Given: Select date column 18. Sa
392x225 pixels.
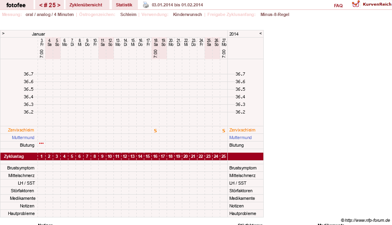Looking at the screenshot, I should coord(156,42).
